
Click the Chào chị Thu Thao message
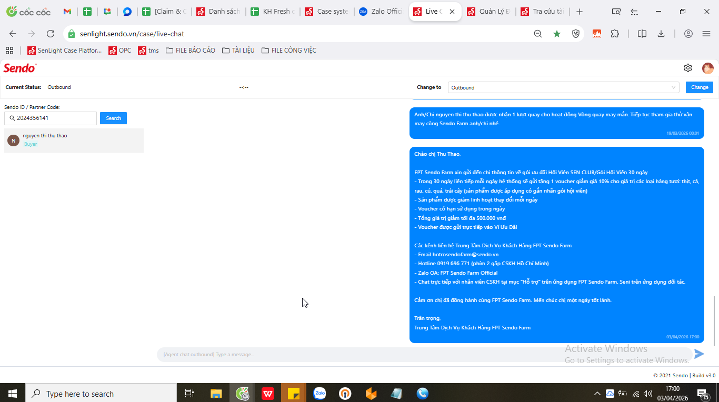point(557,245)
